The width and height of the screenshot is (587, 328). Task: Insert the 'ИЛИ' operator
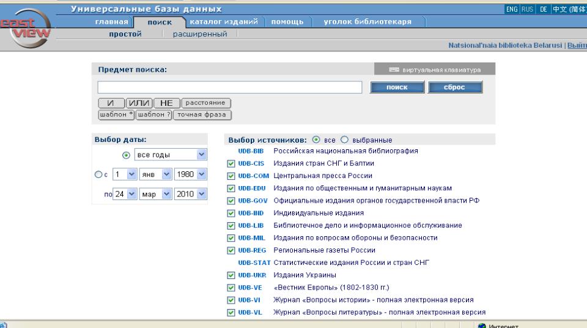(x=139, y=103)
